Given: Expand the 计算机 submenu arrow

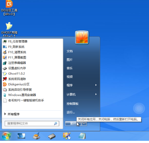Looking at the screenshot, I should (x=96, y=94).
